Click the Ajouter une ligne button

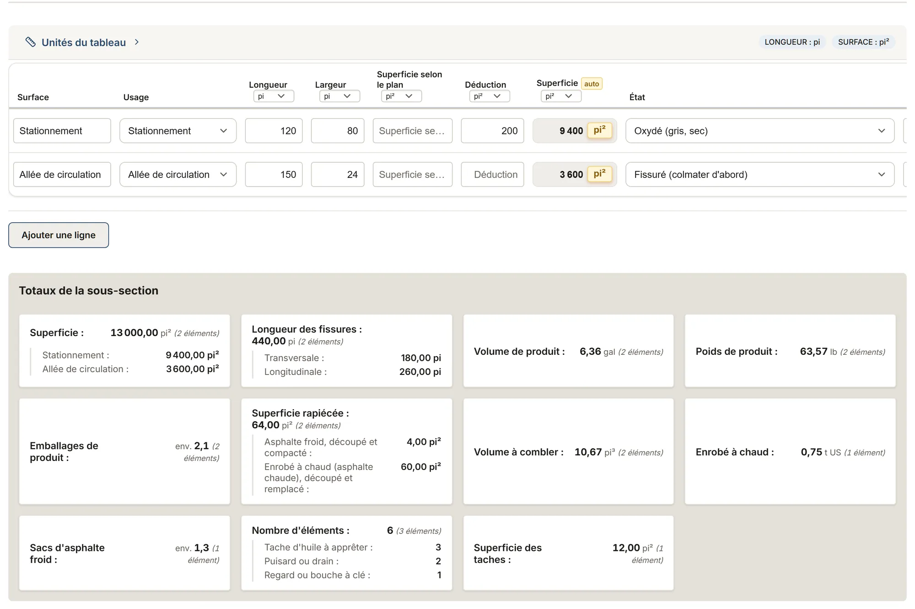tap(59, 235)
